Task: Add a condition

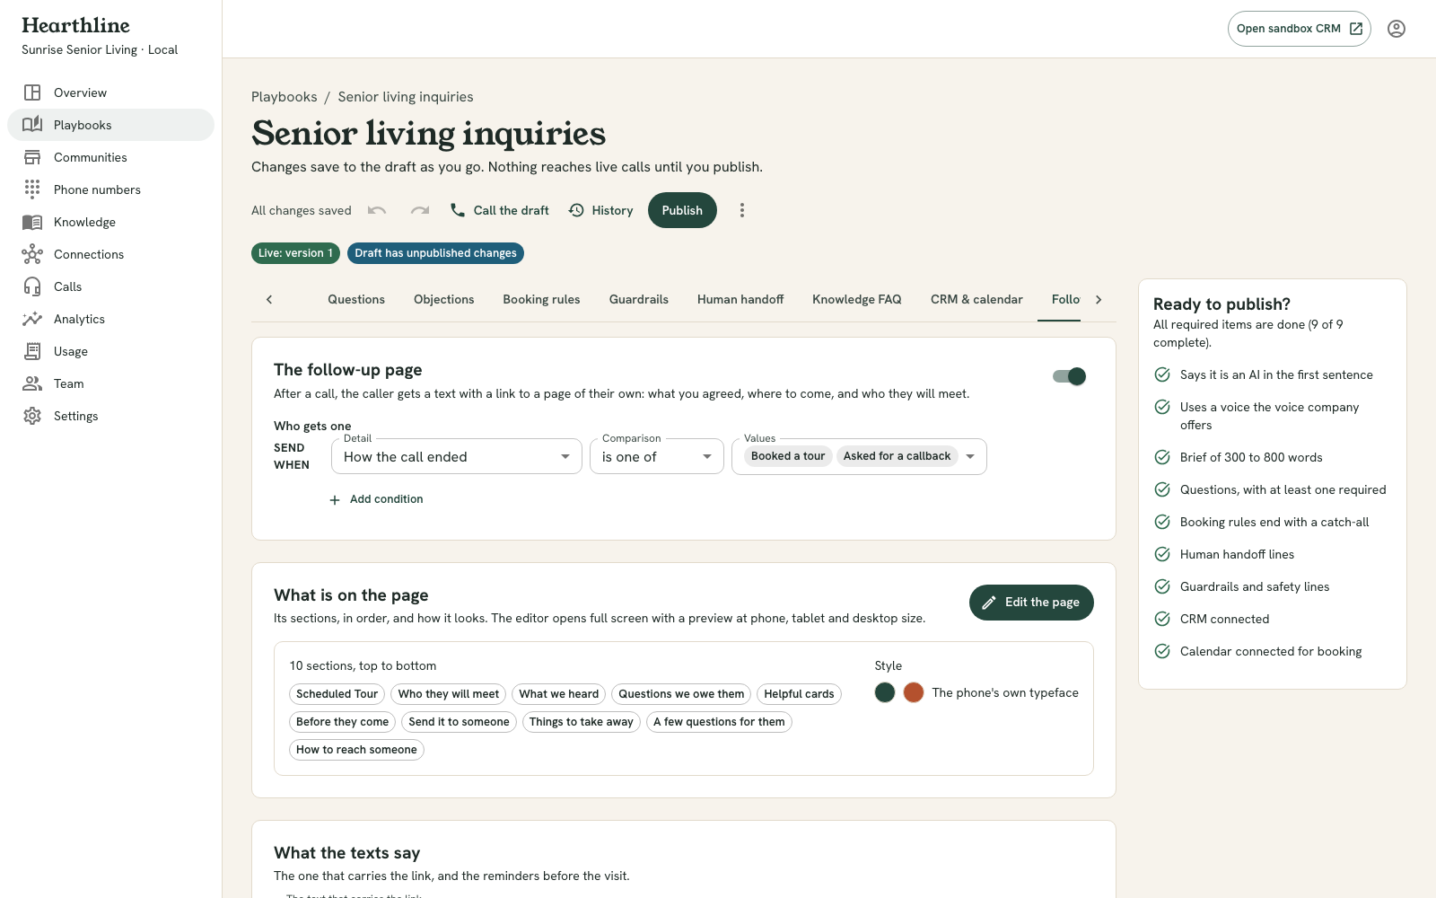Action: click(376, 499)
